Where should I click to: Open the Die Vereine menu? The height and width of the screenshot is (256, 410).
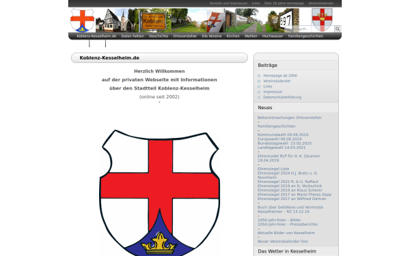pyautogui.click(x=212, y=36)
